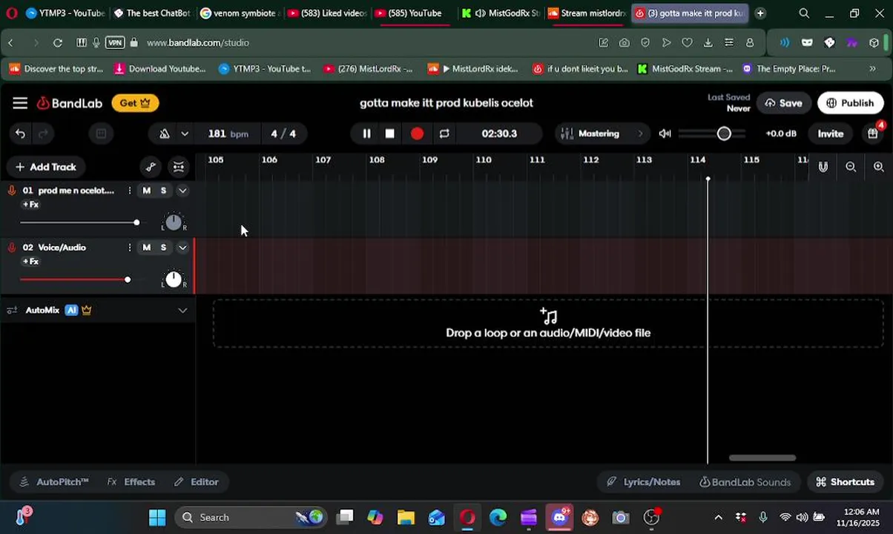Click the collapse tracks icon beside automation
The height and width of the screenshot is (534, 893).
coord(179,167)
